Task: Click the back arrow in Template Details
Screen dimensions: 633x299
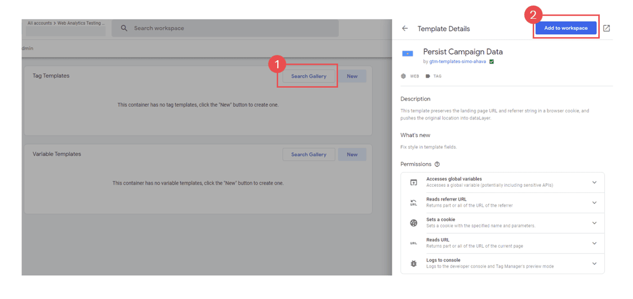Action: tap(405, 28)
